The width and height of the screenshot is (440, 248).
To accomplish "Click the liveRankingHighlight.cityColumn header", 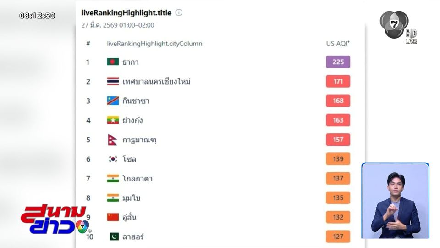I will (154, 44).
